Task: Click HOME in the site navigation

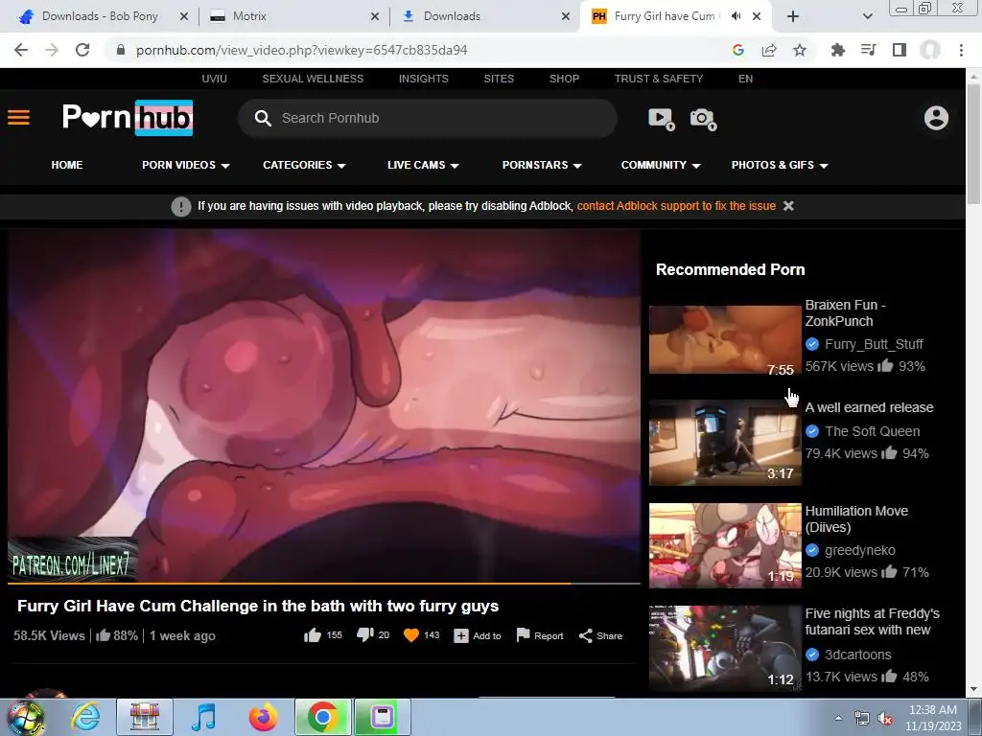Action: point(67,165)
